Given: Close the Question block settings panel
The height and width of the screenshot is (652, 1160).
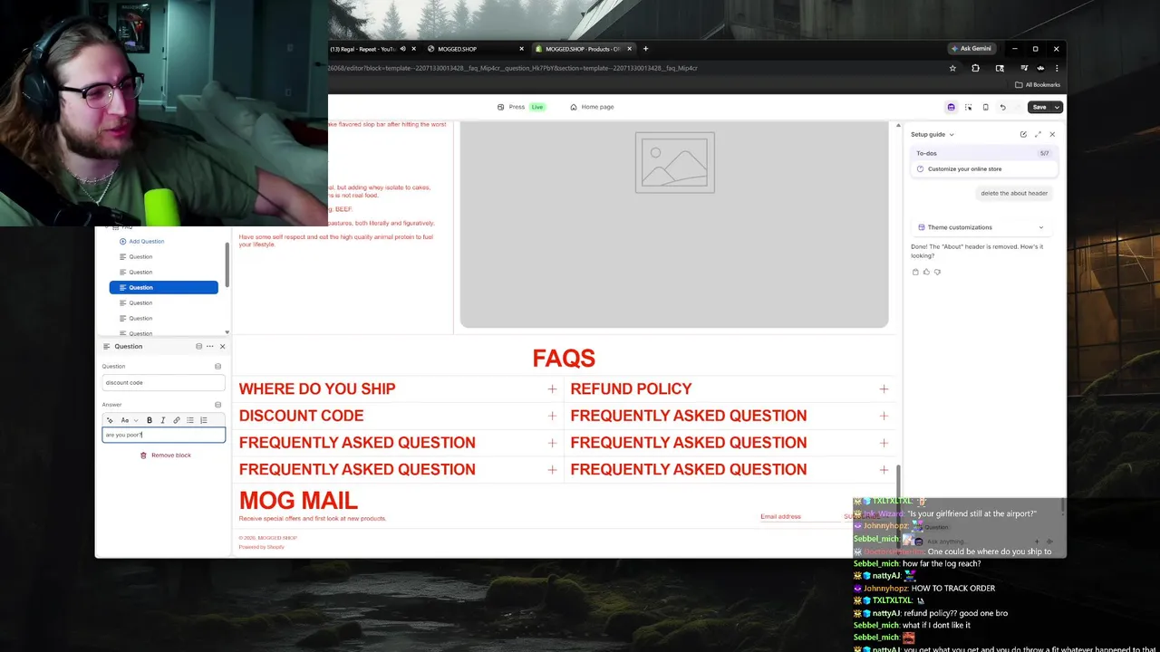Looking at the screenshot, I should pos(222,346).
